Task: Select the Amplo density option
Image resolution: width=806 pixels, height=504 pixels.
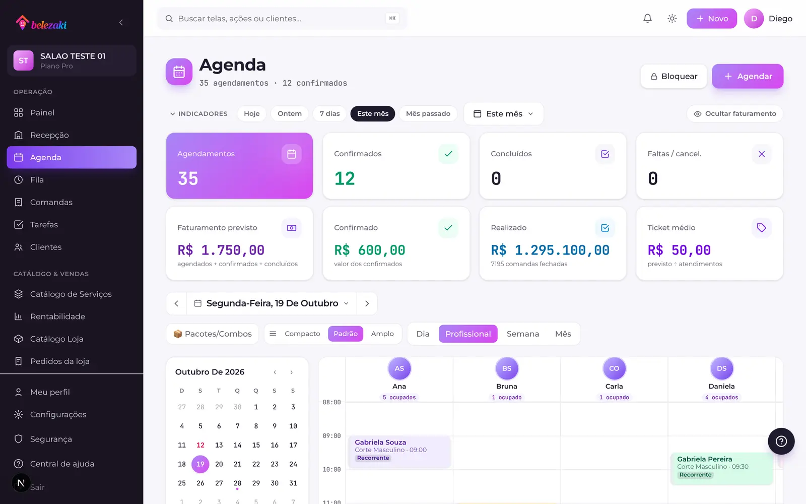Action: tap(382, 334)
